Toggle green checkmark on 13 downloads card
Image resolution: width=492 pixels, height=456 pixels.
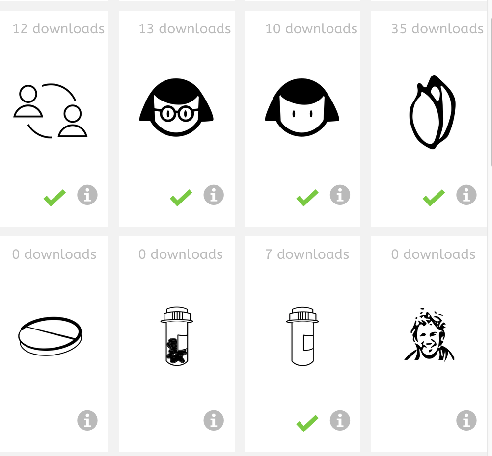coord(181,198)
